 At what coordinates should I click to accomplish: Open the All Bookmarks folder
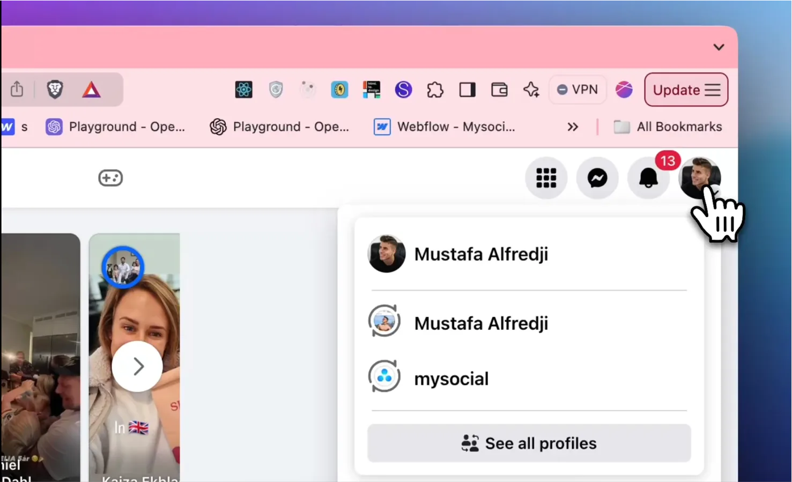point(668,127)
